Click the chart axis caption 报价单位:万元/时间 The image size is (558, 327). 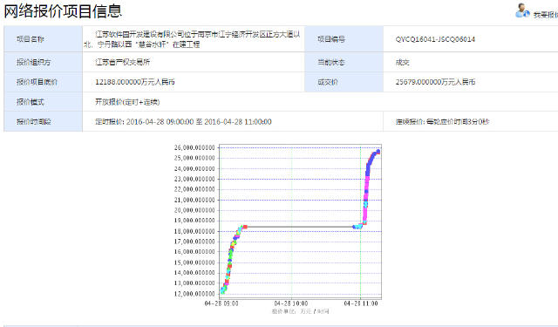300,311
